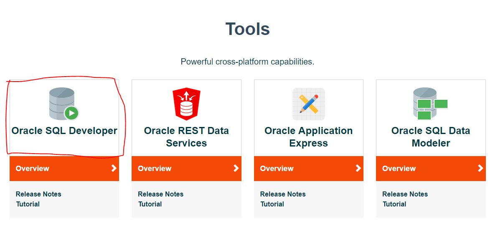Click the 'Powerful cross-platform capabilities.' subtitle
This screenshot has height=241, width=503.
coord(247,62)
